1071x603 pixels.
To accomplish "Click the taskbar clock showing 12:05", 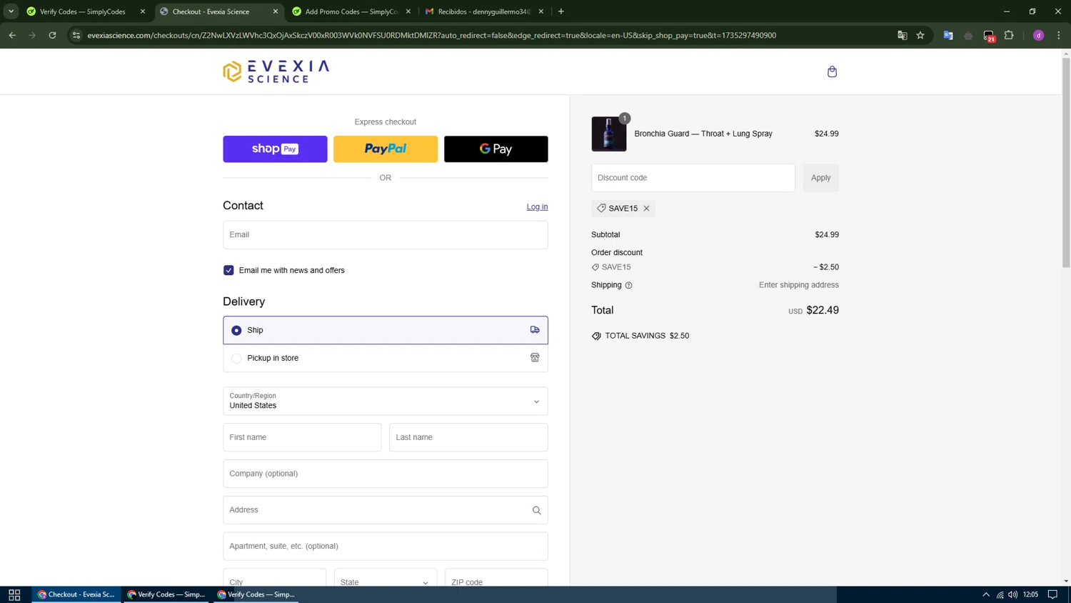I will (1030, 594).
